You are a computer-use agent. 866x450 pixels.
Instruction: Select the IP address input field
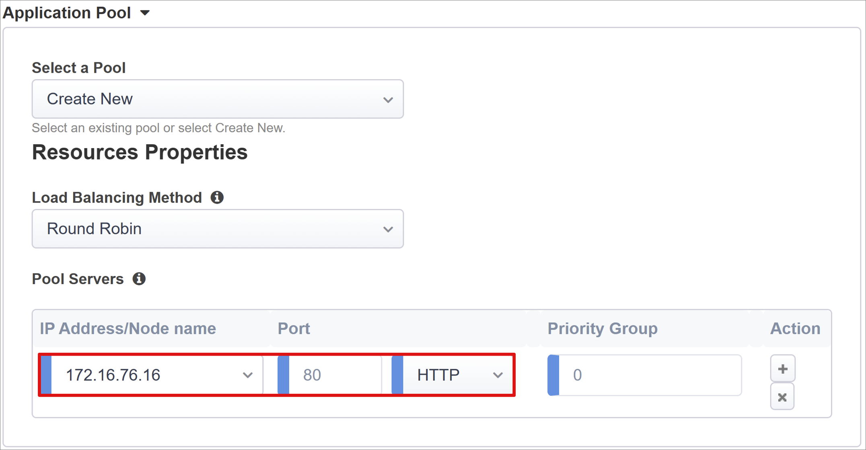(146, 374)
